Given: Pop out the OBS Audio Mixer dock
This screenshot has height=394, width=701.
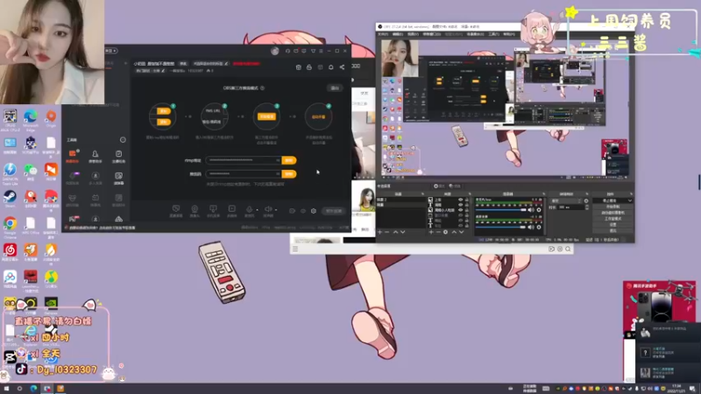Looking at the screenshot, I should (544, 194).
